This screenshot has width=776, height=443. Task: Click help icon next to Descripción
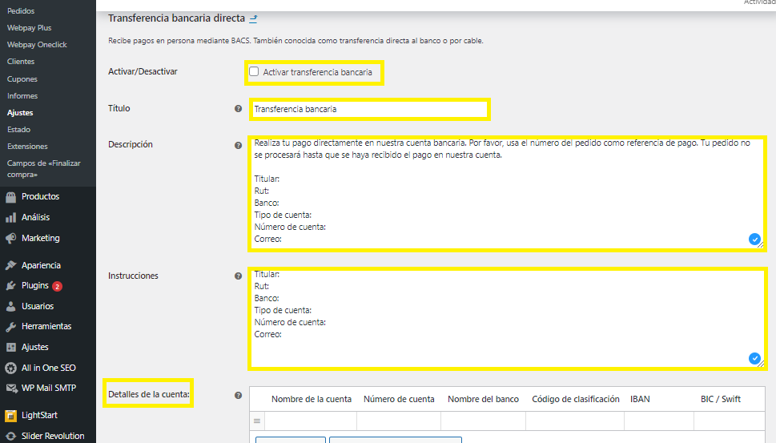tap(238, 146)
